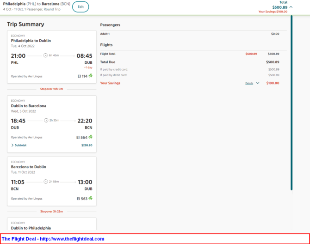Select the Dublin to Barcelona flight card
Viewport: 310px width, 244px height.
(x=51, y=122)
